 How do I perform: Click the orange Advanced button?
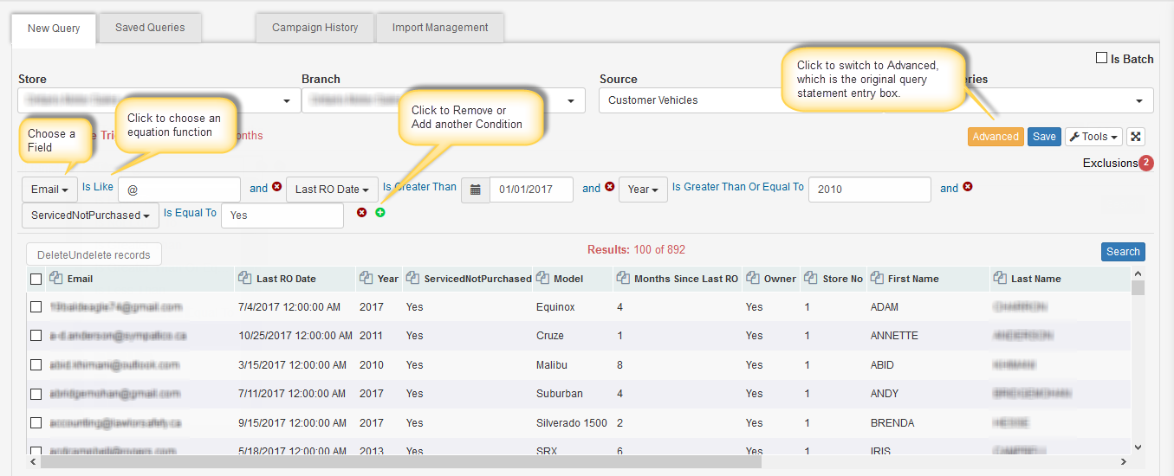[x=996, y=137]
